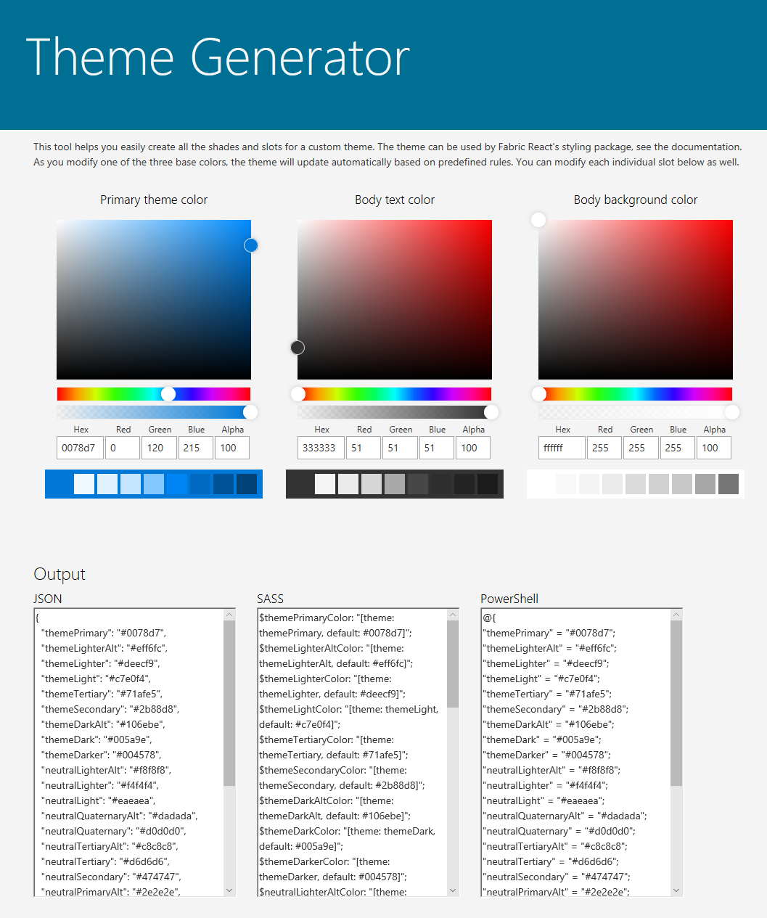Click the Hex input for Primary theme color
The image size is (767, 918).
tap(80, 448)
